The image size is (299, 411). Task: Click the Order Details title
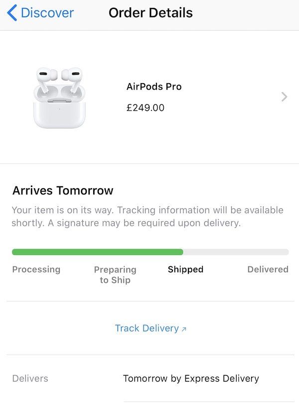click(149, 12)
